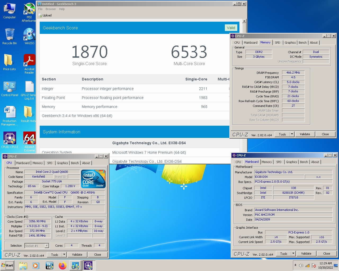Click the Upload icon in the Geekbench toolbar
Image resolution: width=339 pixels, height=271 pixels.
point(40,15)
